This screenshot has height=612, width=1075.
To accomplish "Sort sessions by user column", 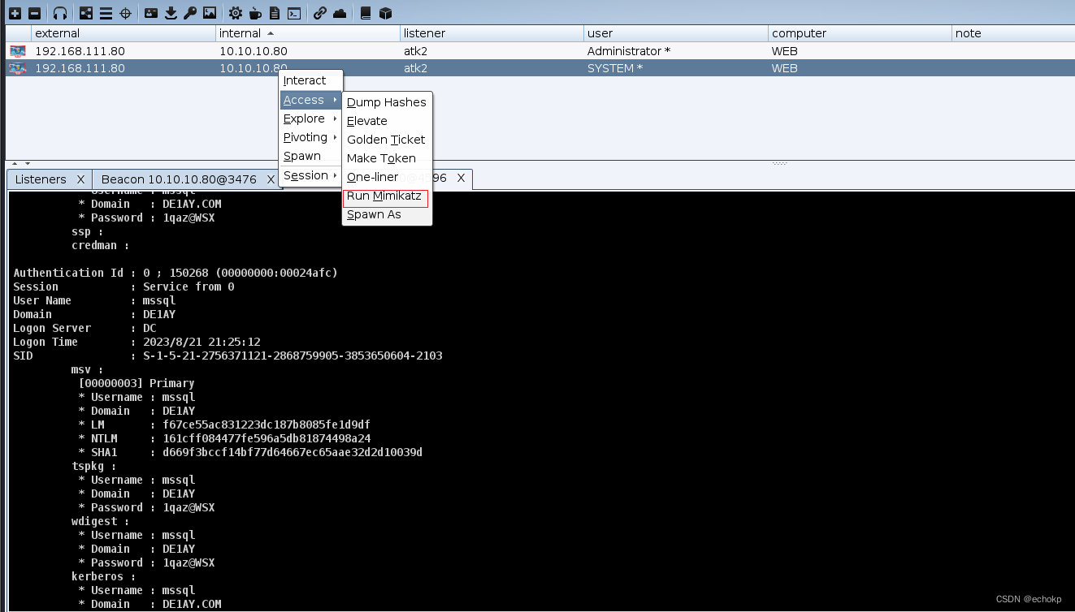I will pyautogui.click(x=676, y=33).
